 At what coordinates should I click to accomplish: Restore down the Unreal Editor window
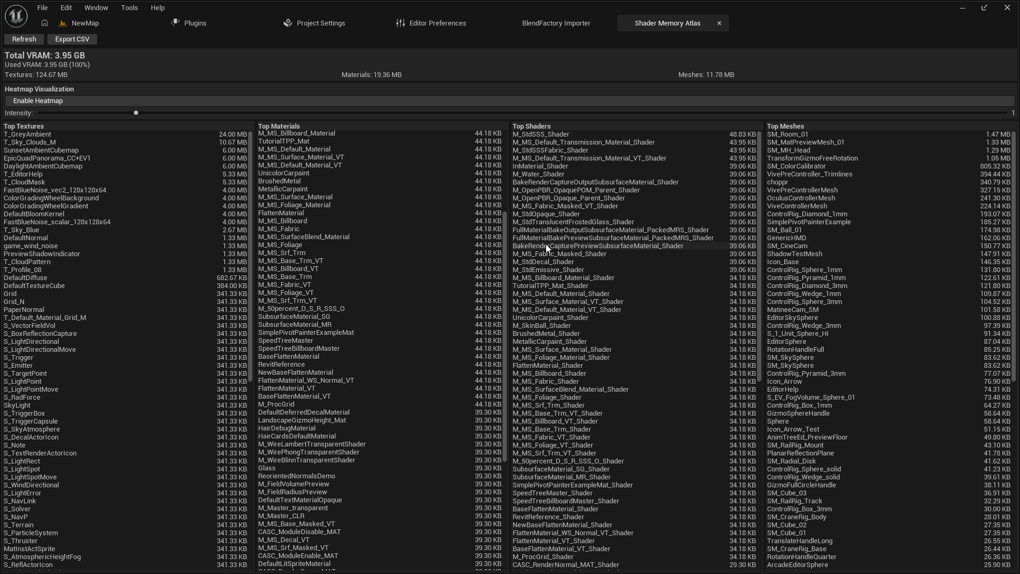coord(984,8)
